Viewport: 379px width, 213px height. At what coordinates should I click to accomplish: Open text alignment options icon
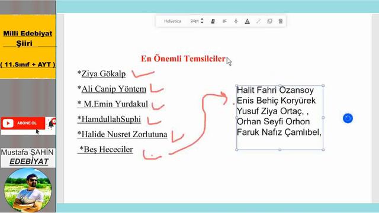tap(224, 21)
